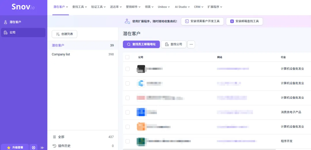
Task: Click 消费类电子产品 industry cell
Action: pyautogui.click(x=291, y=112)
